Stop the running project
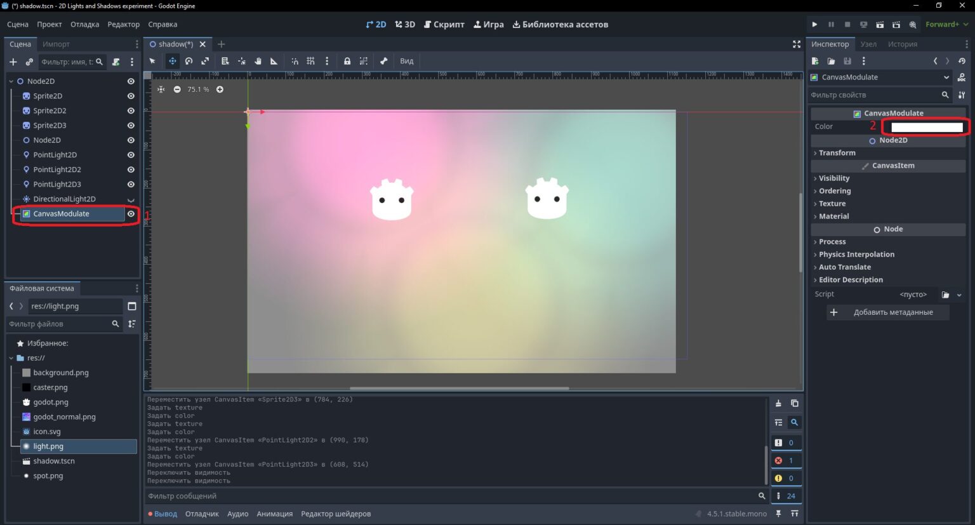 pyautogui.click(x=847, y=24)
